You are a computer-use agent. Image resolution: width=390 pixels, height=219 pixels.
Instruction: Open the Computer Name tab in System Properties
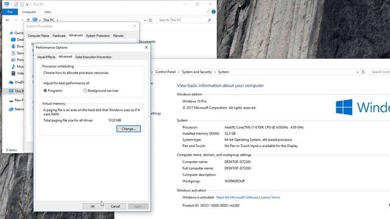[38, 36]
